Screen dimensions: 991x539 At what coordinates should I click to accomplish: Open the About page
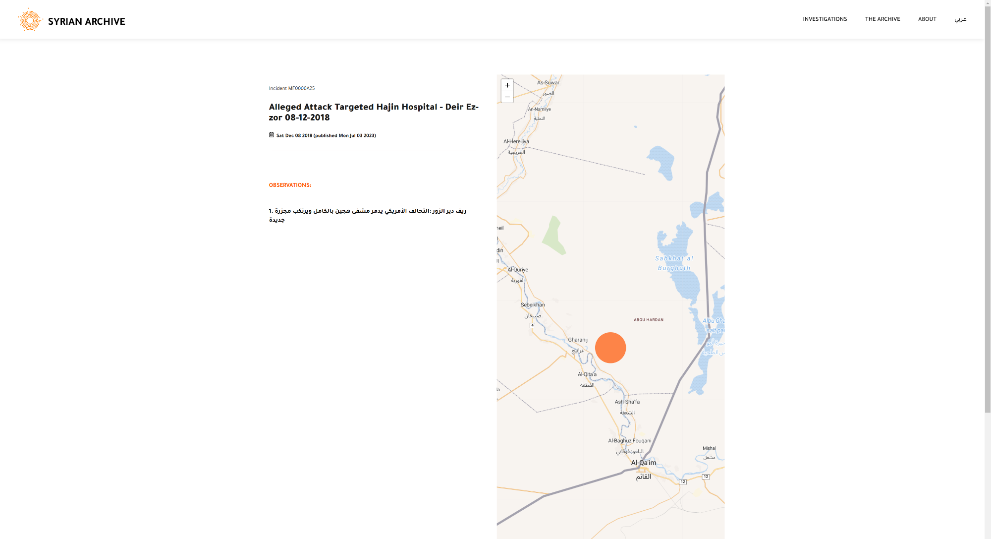point(927,19)
